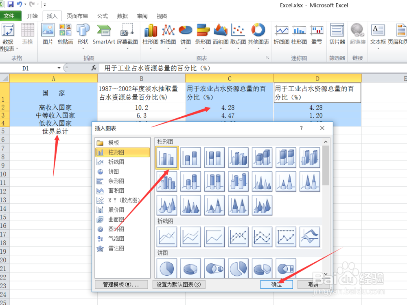Screen dimensions: 407x305
Task: Click cell B2 with value 10.2
Action: coord(142,107)
